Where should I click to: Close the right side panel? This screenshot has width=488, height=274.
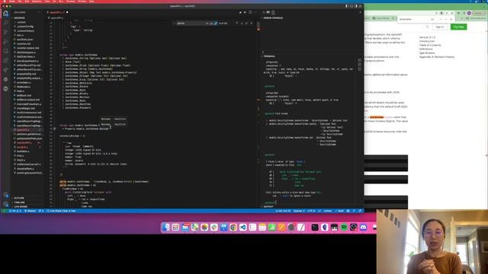(x=361, y=12)
